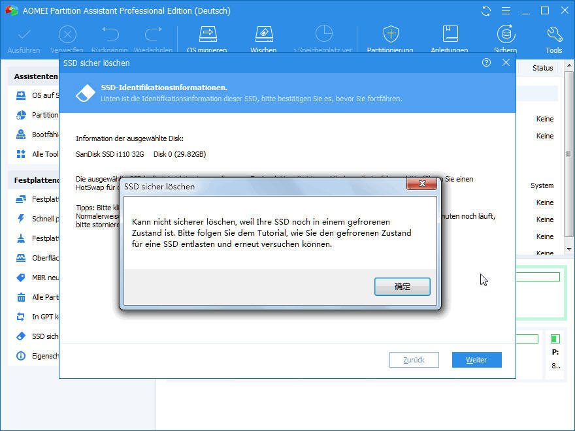
Task: Click the Status column header
Action: pyautogui.click(x=543, y=68)
